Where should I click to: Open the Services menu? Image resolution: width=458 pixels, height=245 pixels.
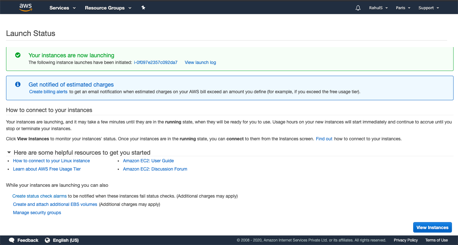(62, 8)
